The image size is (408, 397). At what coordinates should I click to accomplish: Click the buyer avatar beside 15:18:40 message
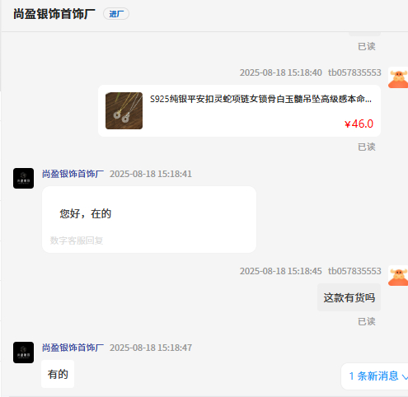tap(398, 78)
